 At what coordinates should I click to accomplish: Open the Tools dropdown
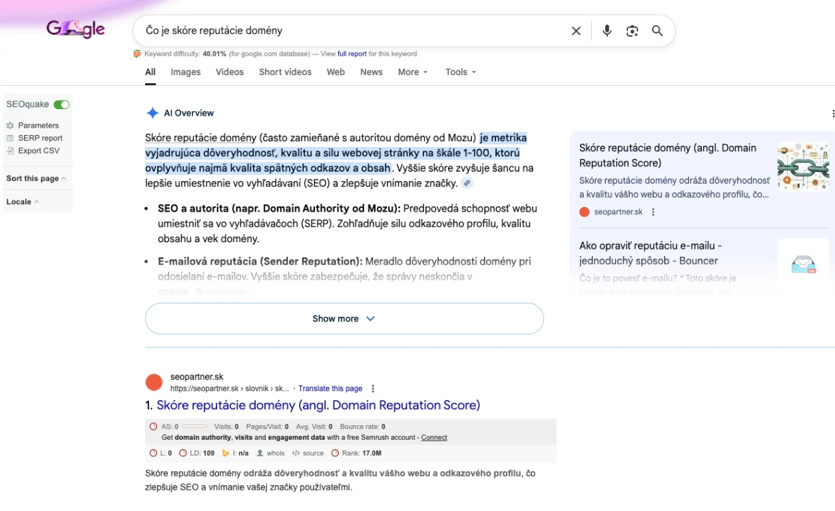pyautogui.click(x=461, y=72)
